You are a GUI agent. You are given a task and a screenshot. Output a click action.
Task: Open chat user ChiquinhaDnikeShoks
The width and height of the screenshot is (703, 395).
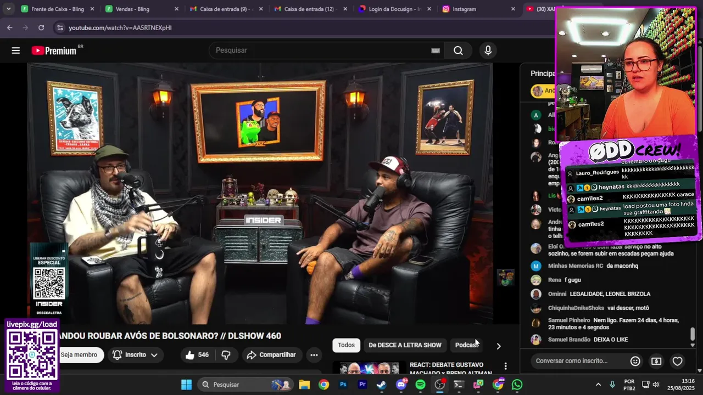tap(576, 308)
